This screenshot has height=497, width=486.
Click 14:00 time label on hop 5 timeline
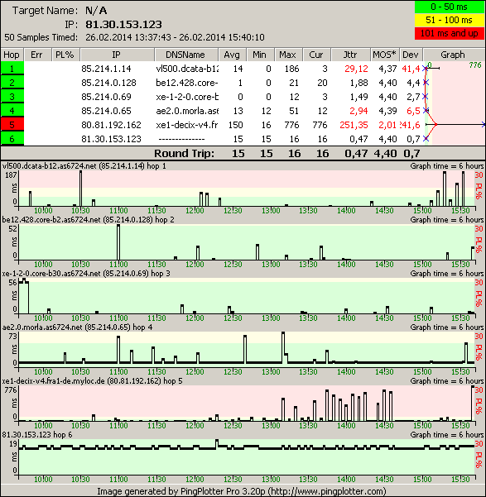pyautogui.click(x=346, y=425)
